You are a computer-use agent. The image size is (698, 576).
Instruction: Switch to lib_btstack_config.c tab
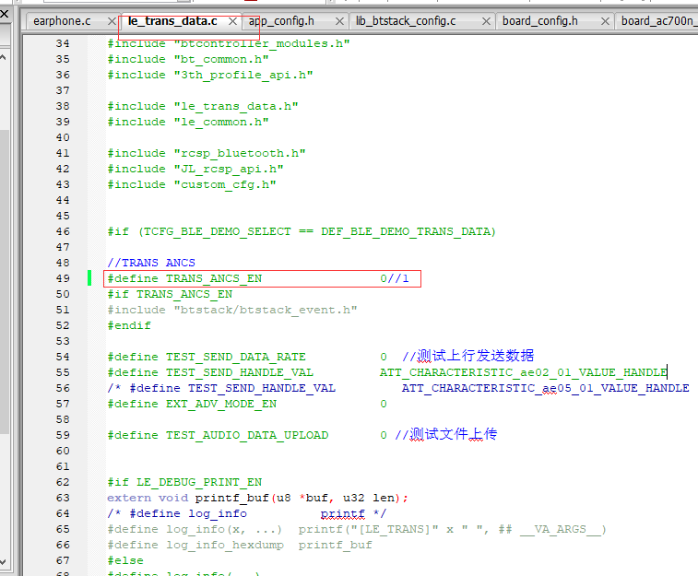point(406,21)
